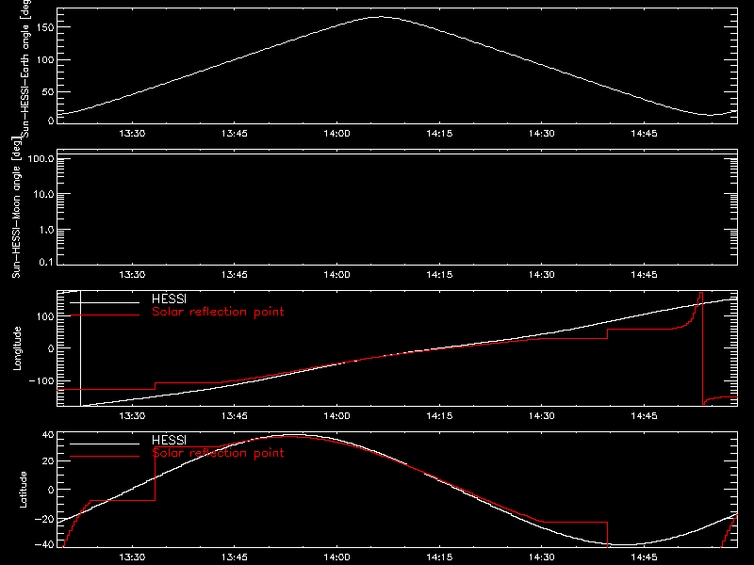Screen dimensions: 754x565
Task: Click the peak of the Earth angle curve
Action: click(383, 17)
